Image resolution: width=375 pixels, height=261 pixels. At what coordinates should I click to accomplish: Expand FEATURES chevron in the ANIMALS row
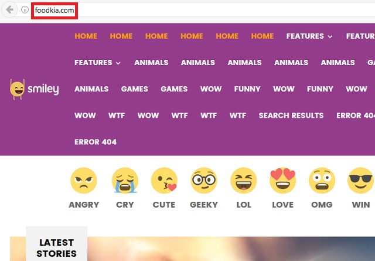pyautogui.click(x=118, y=63)
